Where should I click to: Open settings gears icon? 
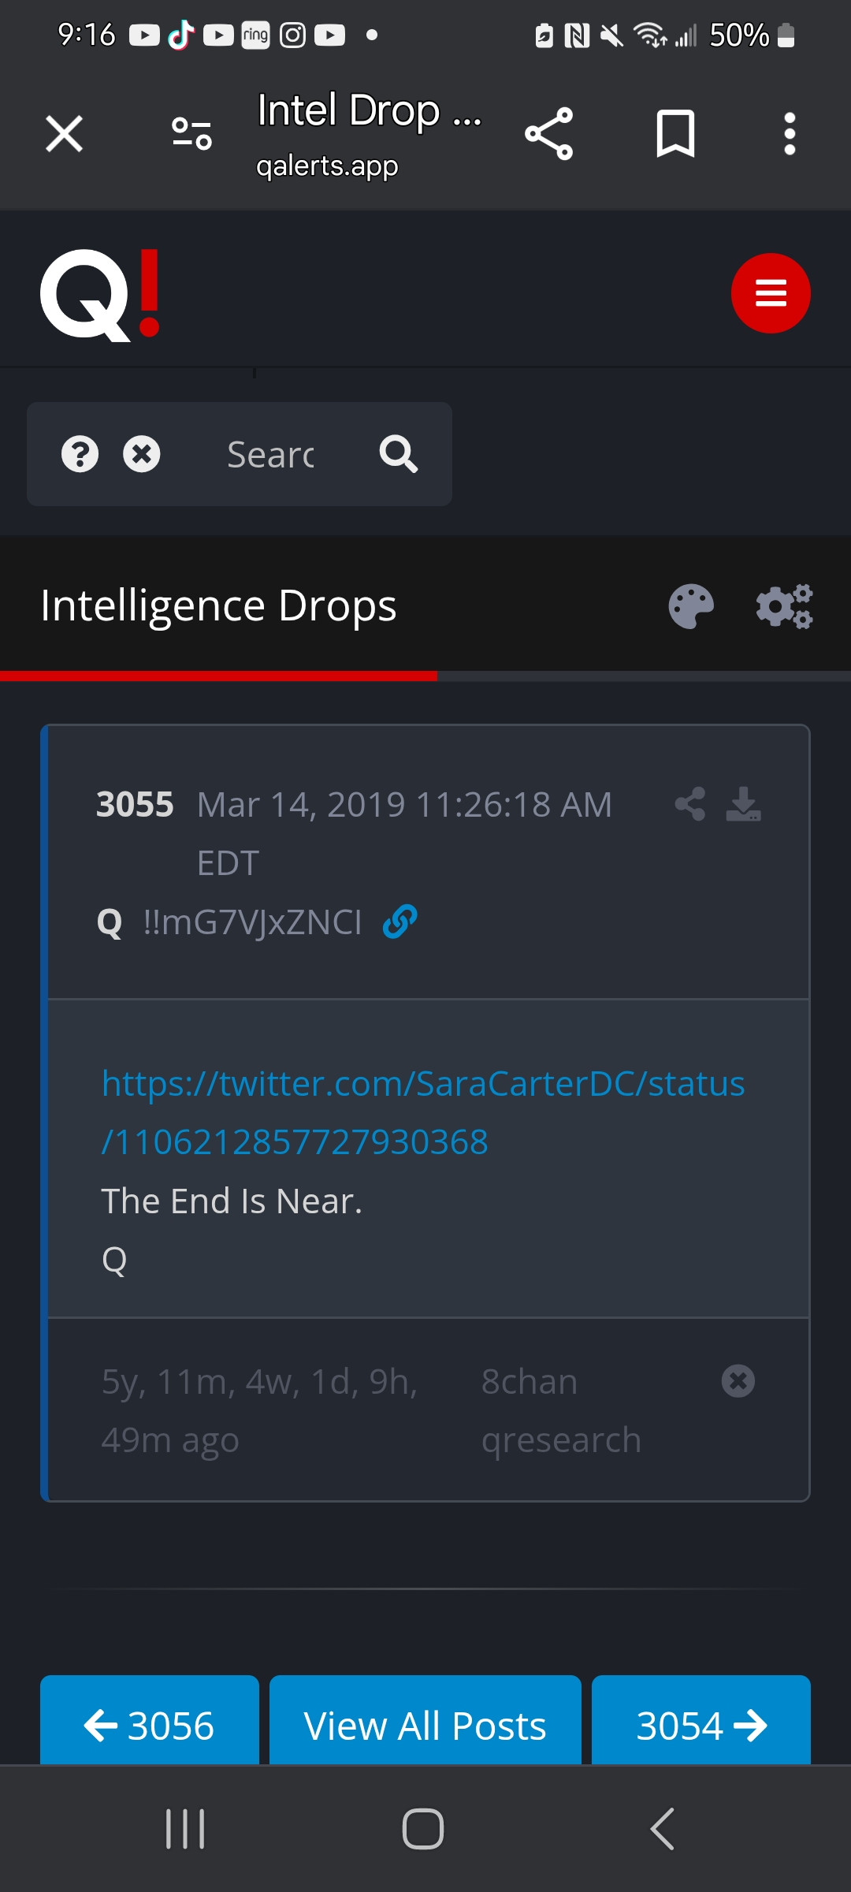(x=784, y=606)
